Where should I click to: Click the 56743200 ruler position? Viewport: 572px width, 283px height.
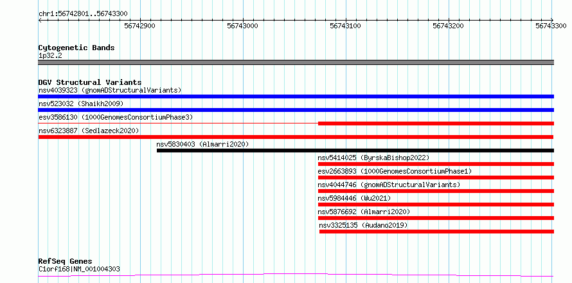(449, 26)
